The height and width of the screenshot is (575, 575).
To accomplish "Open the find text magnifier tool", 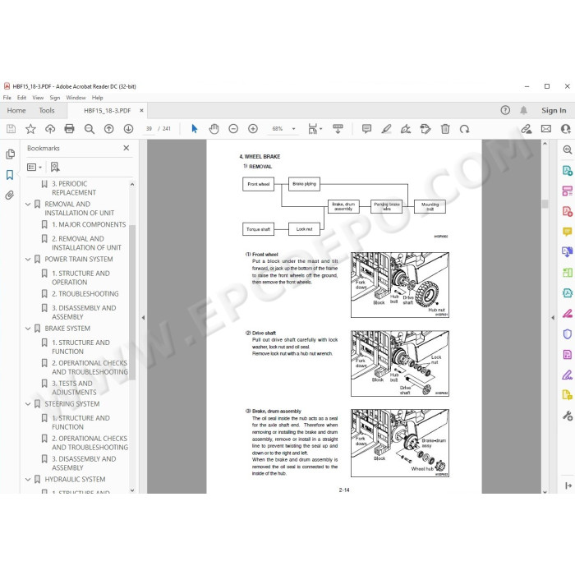I will coord(89,129).
